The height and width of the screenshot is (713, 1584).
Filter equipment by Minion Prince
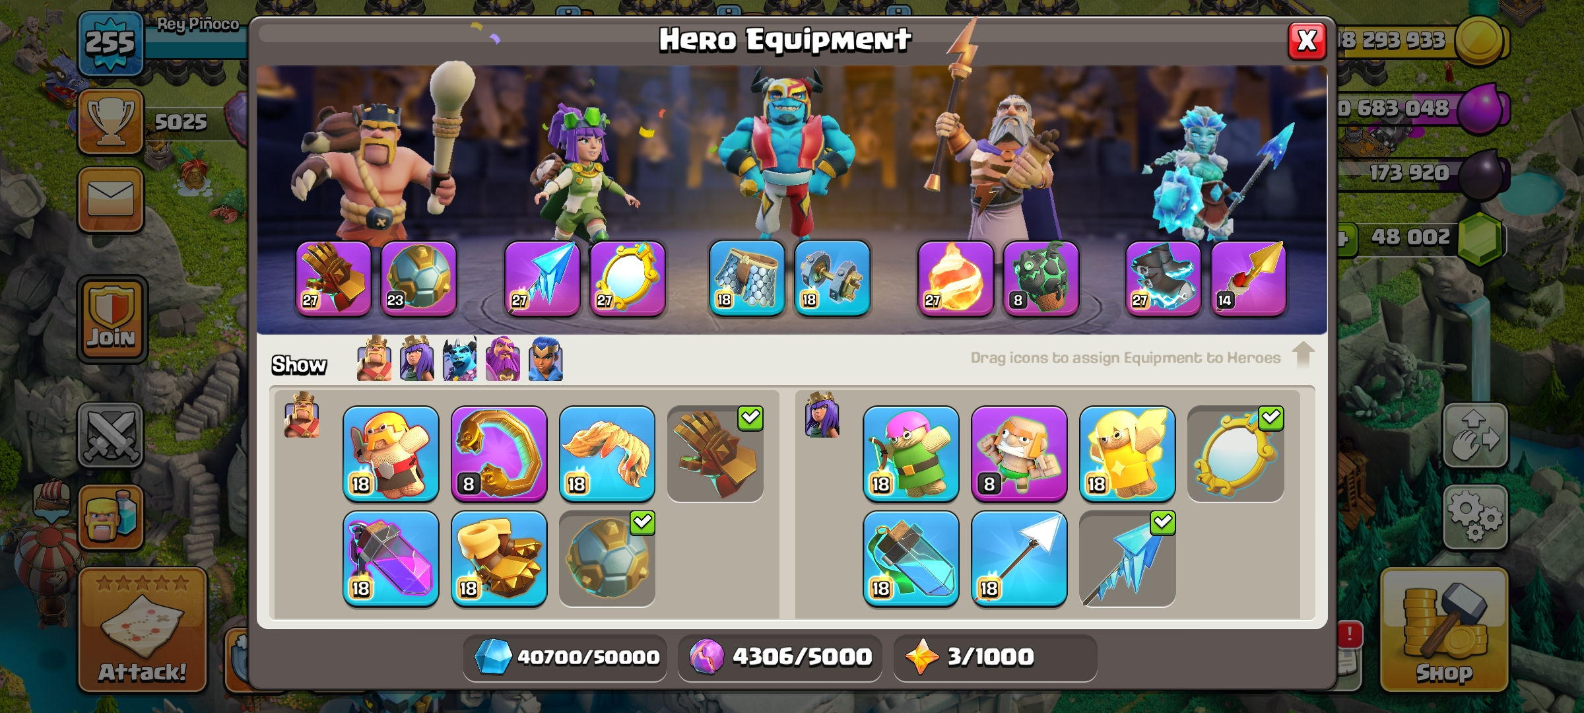[x=460, y=359]
